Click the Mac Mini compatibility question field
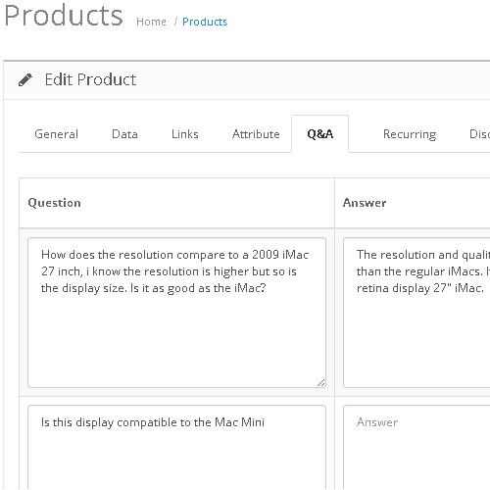This screenshot has width=490, height=490. [x=176, y=448]
